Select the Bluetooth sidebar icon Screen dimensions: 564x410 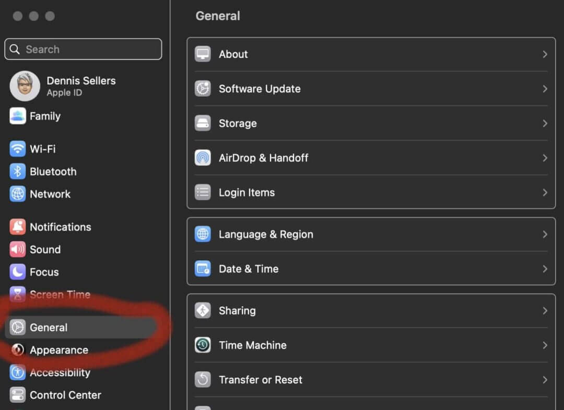(18, 172)
